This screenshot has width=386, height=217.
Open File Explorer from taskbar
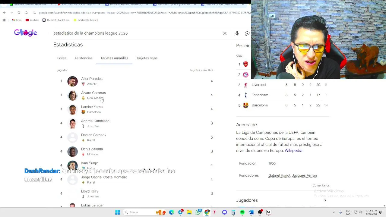[x=189, y=212]
